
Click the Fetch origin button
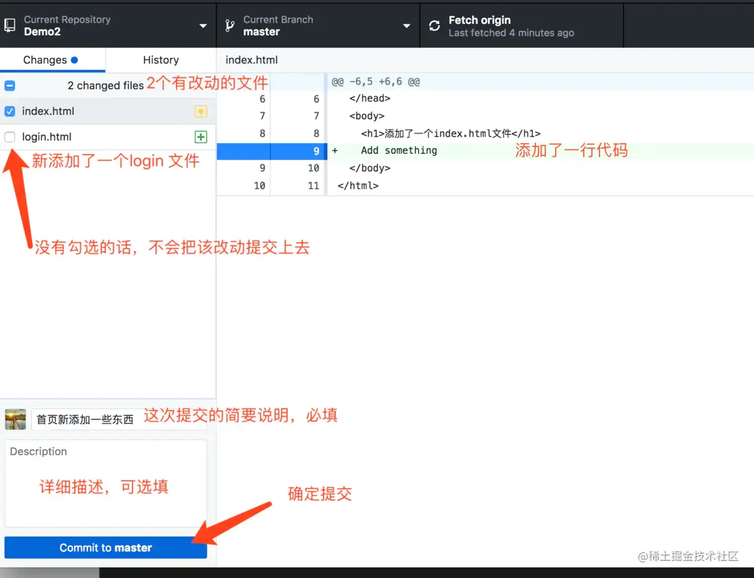tap(522, 25)
